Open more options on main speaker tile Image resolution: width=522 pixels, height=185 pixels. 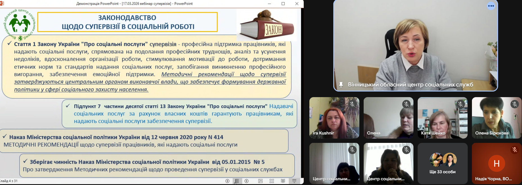coord(491,6)
